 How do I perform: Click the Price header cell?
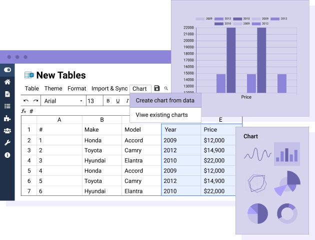tap(218, 129)
